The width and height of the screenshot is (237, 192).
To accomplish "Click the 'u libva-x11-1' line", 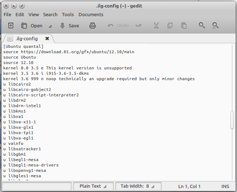I will (x=19, y=122).
